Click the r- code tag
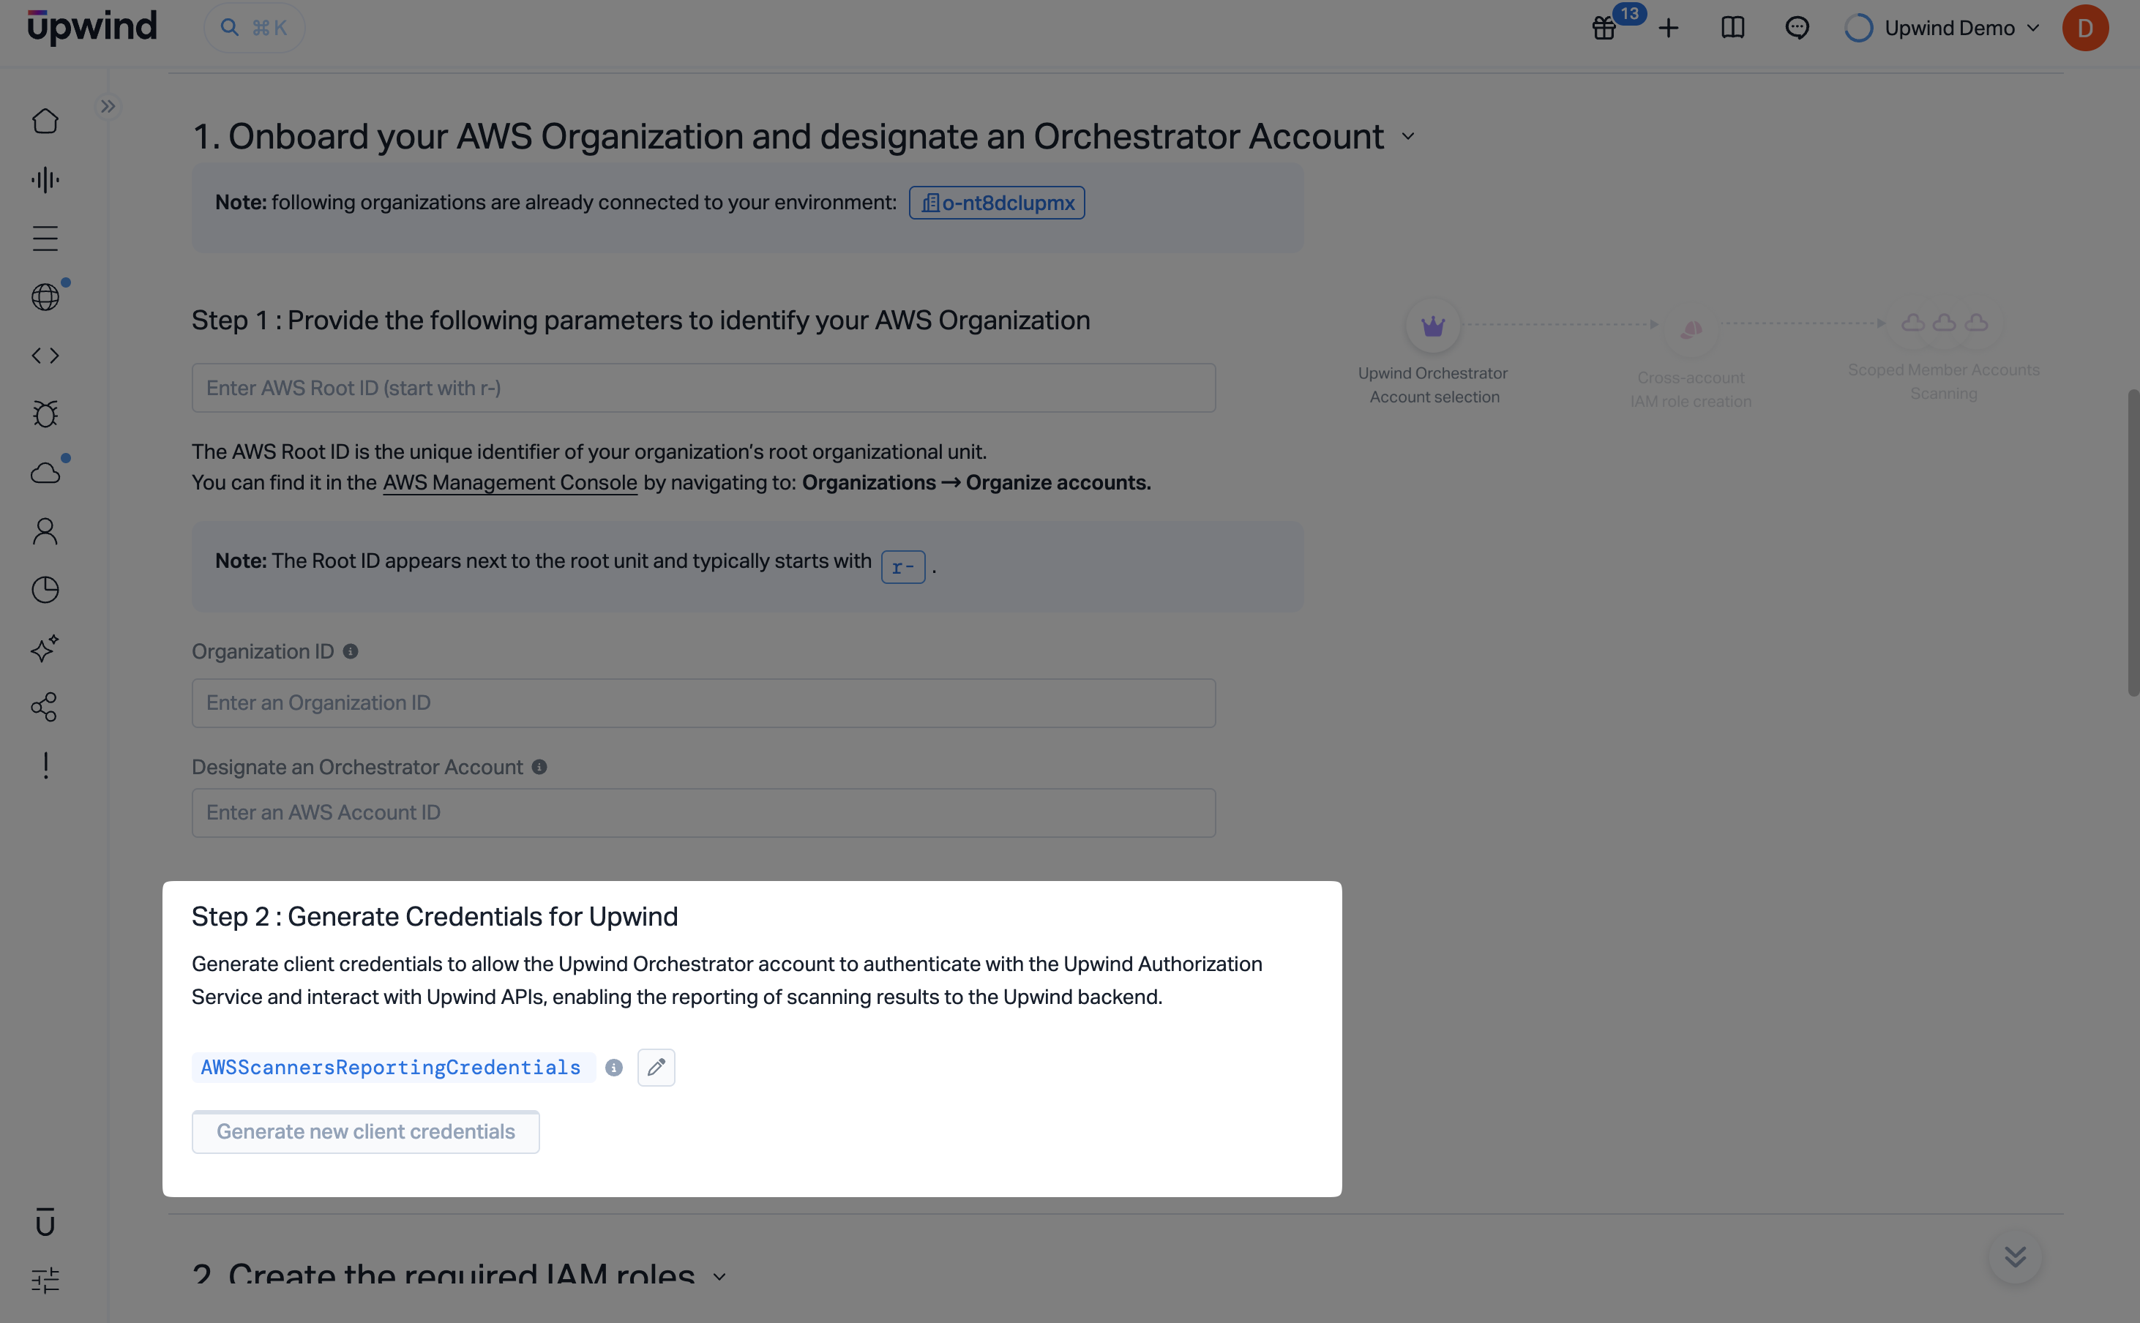2140x1323 pixels. (903, 567)
